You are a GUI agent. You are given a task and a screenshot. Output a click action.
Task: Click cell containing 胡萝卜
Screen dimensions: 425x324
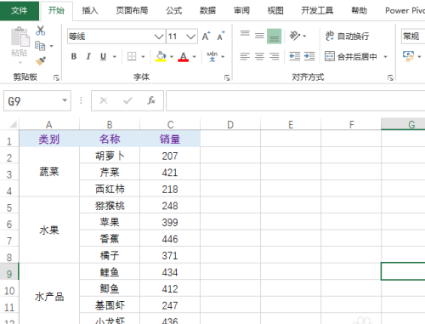[110, 156]
